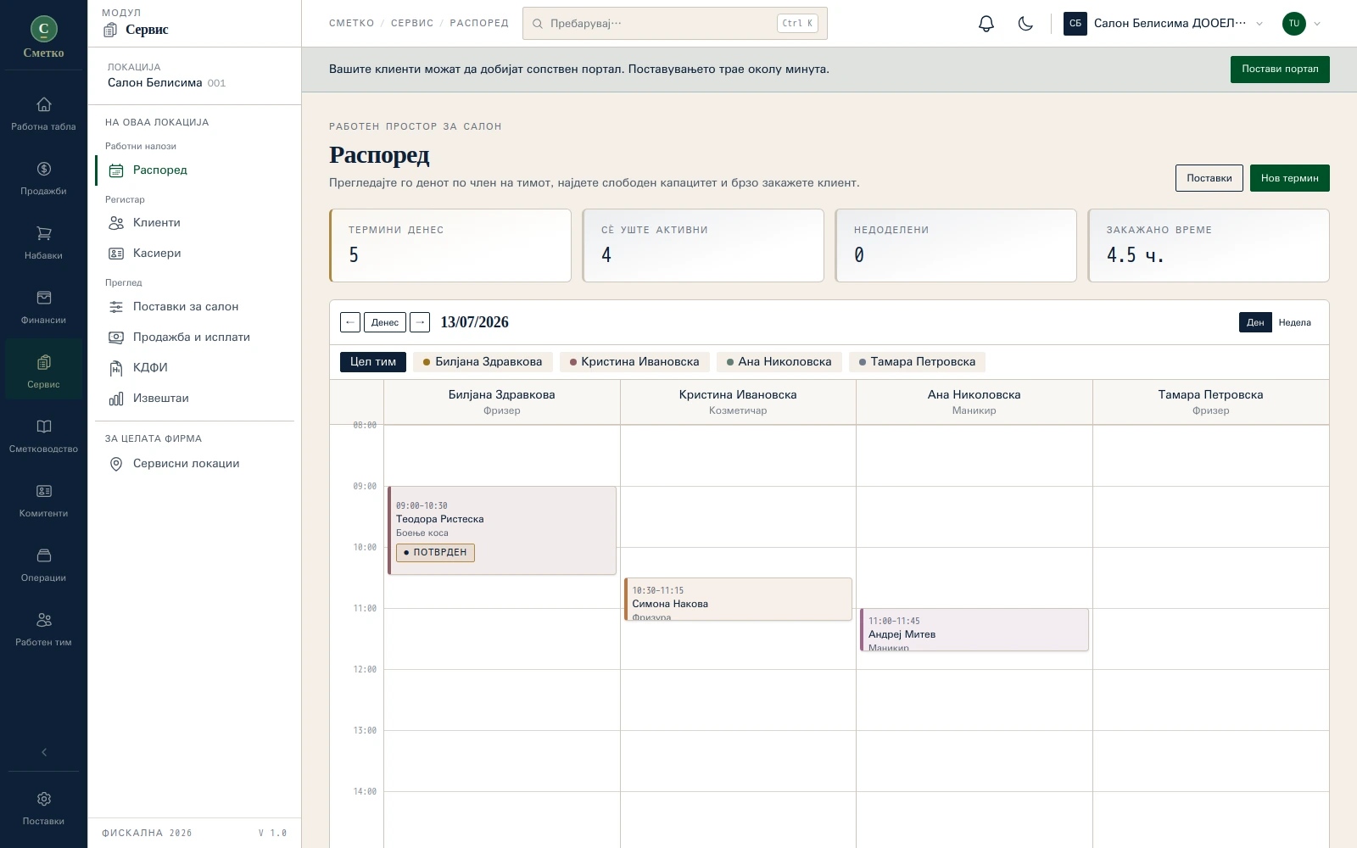Go to the previous day arrow
Image resolution: width=1357 pixels, height=848 pixels.
click(x=350, y=322)
